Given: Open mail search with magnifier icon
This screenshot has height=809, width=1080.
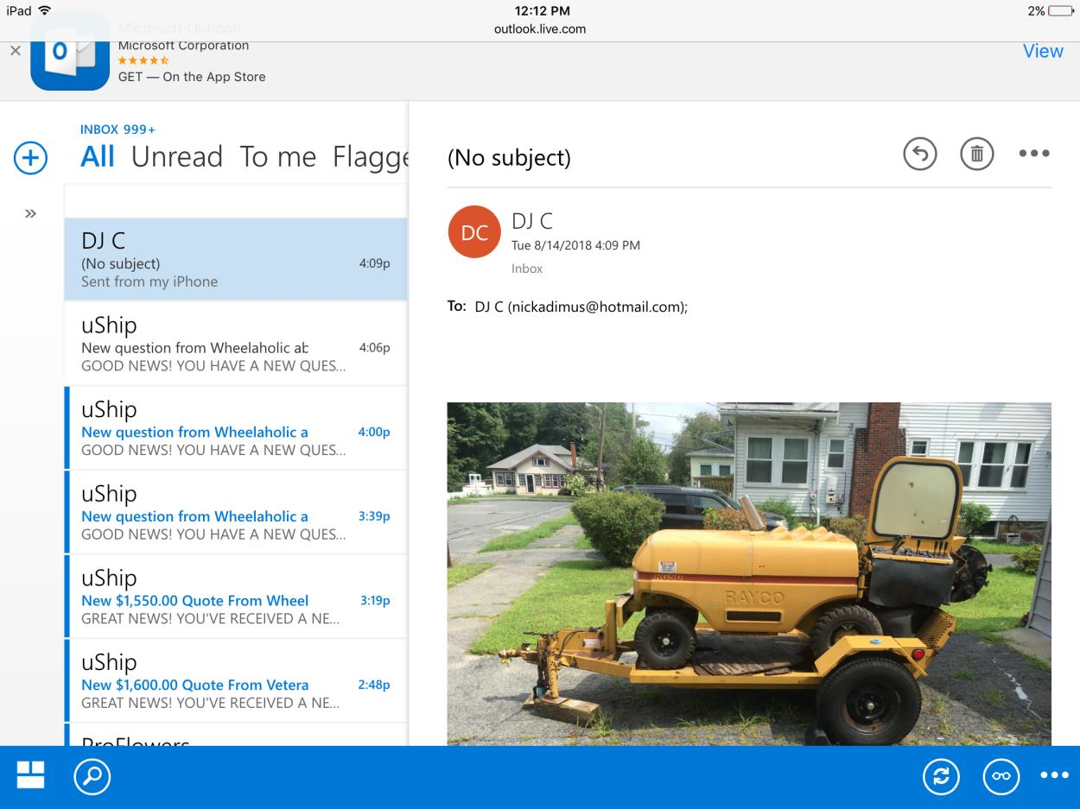Looking at the screenshot, I should pyautogui.click(x=92, y=776).
